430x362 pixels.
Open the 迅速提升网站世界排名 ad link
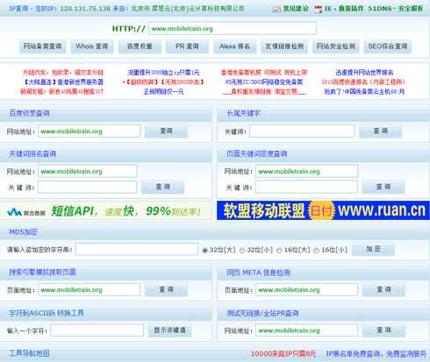364,73
